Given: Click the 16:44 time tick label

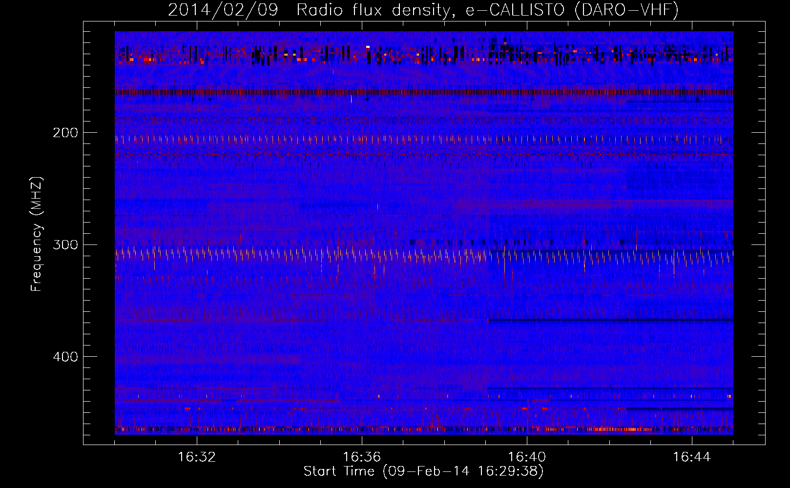Looking at the screenshot, I should (x=692, y=457).
